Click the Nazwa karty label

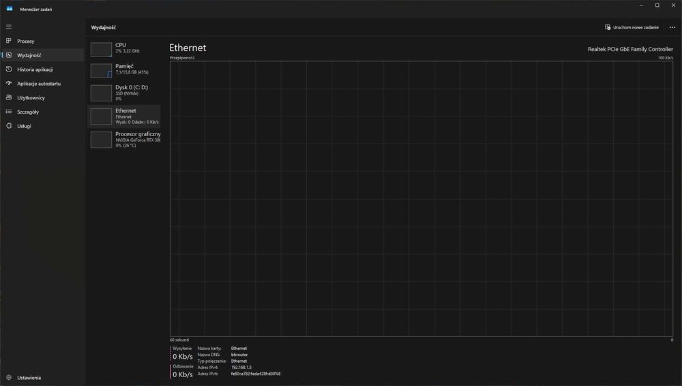point(209,349)
